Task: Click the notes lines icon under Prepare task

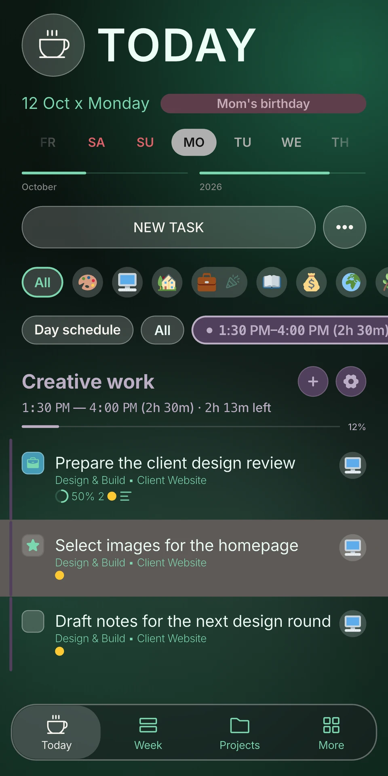Action: click(x=125, y=496)
